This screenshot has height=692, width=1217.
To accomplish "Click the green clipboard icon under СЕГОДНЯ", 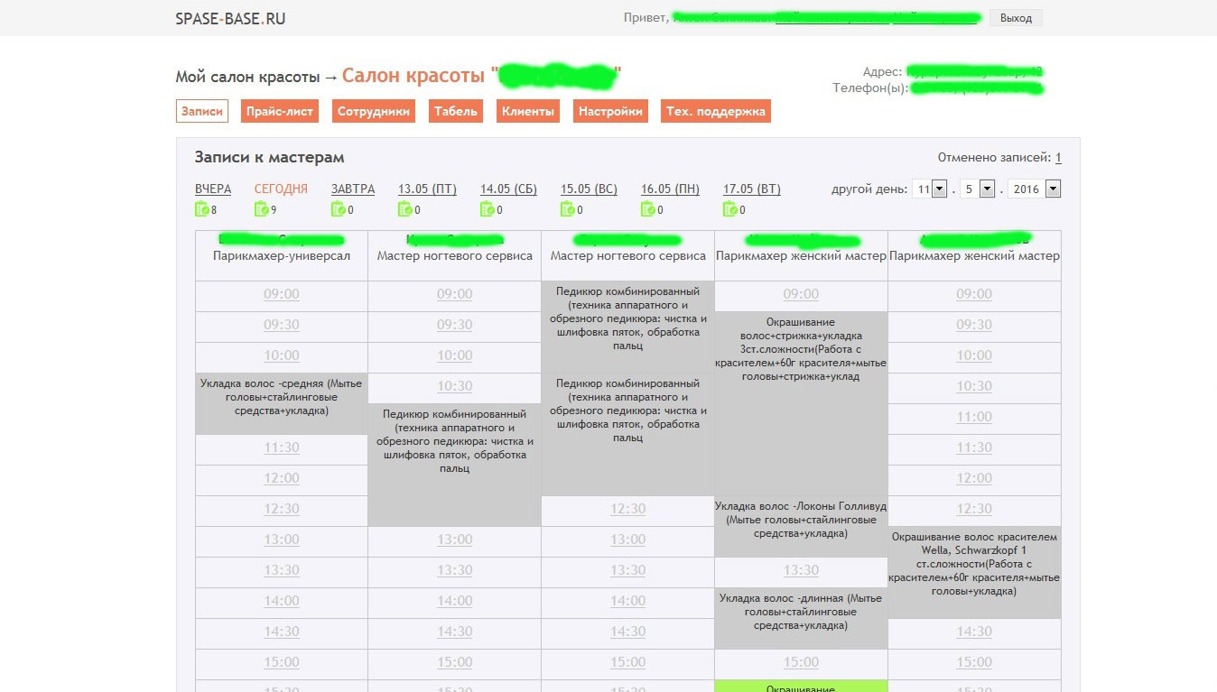I will tap(262, 209).
